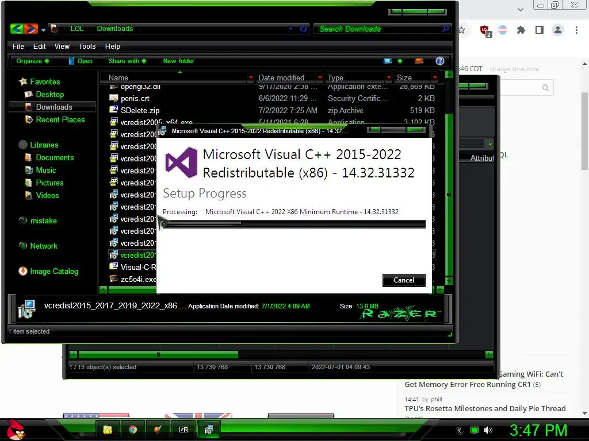The height and width of the screenshot is (441, 589).
Task: Open the View menu
Action: [62, 46]
